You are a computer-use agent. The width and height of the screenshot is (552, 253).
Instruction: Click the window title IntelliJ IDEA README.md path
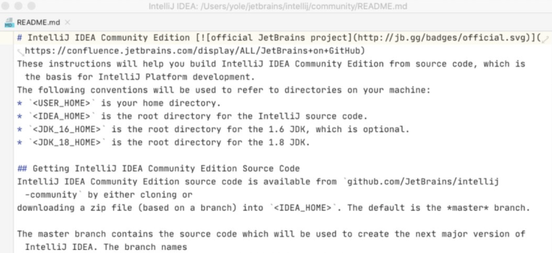point(278,6)
